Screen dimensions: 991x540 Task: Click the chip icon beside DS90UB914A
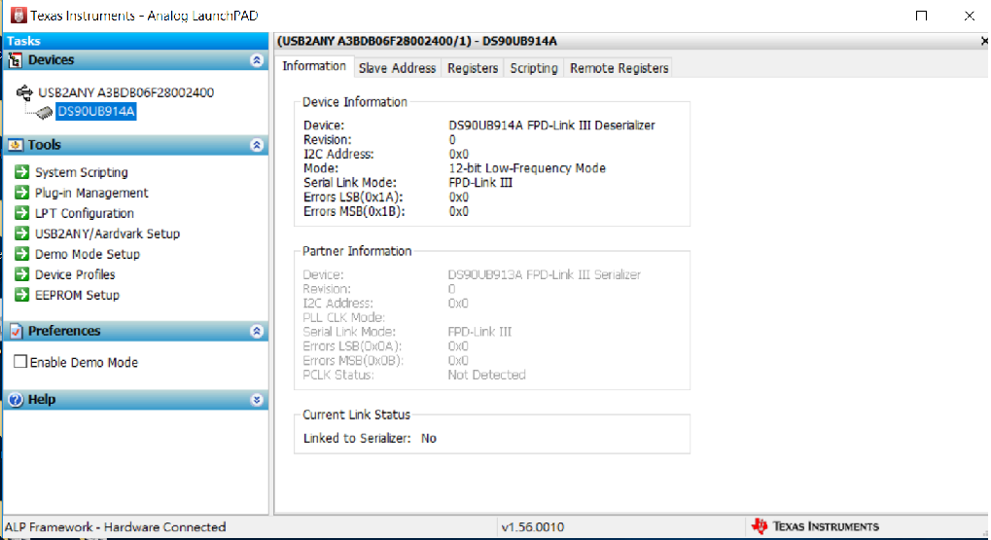(43, 113)
